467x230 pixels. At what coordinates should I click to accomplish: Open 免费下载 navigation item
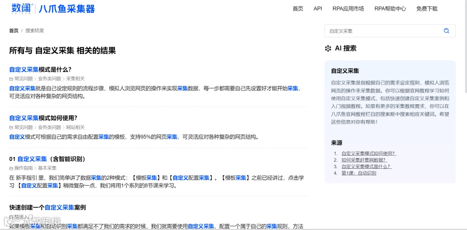coord(427,9)
